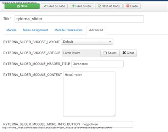Click the red X icon on Close
168x132 pixels.
(x=128, y=6)
